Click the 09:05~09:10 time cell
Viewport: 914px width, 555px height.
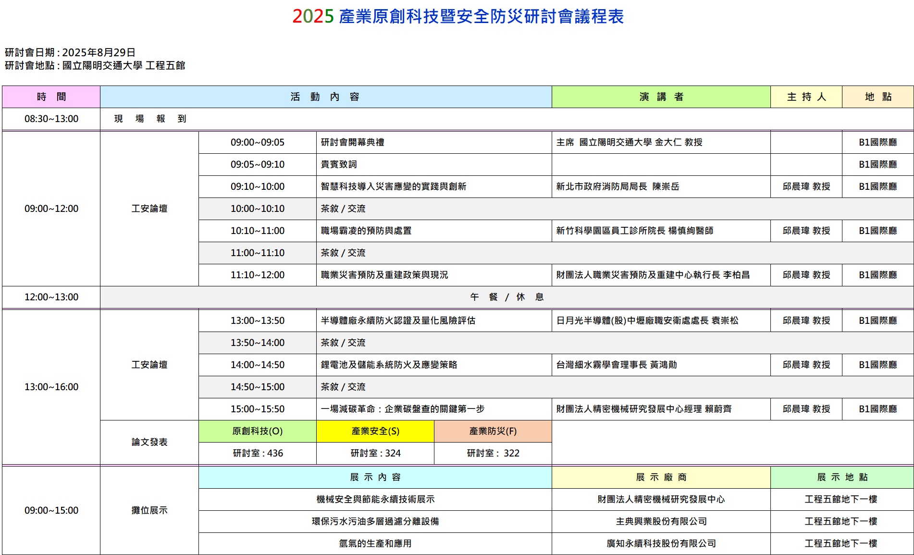coord(258,164)
